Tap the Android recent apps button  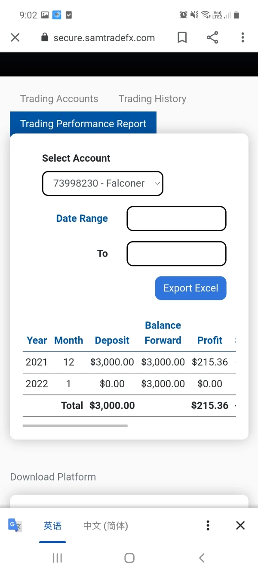(57, 558)
